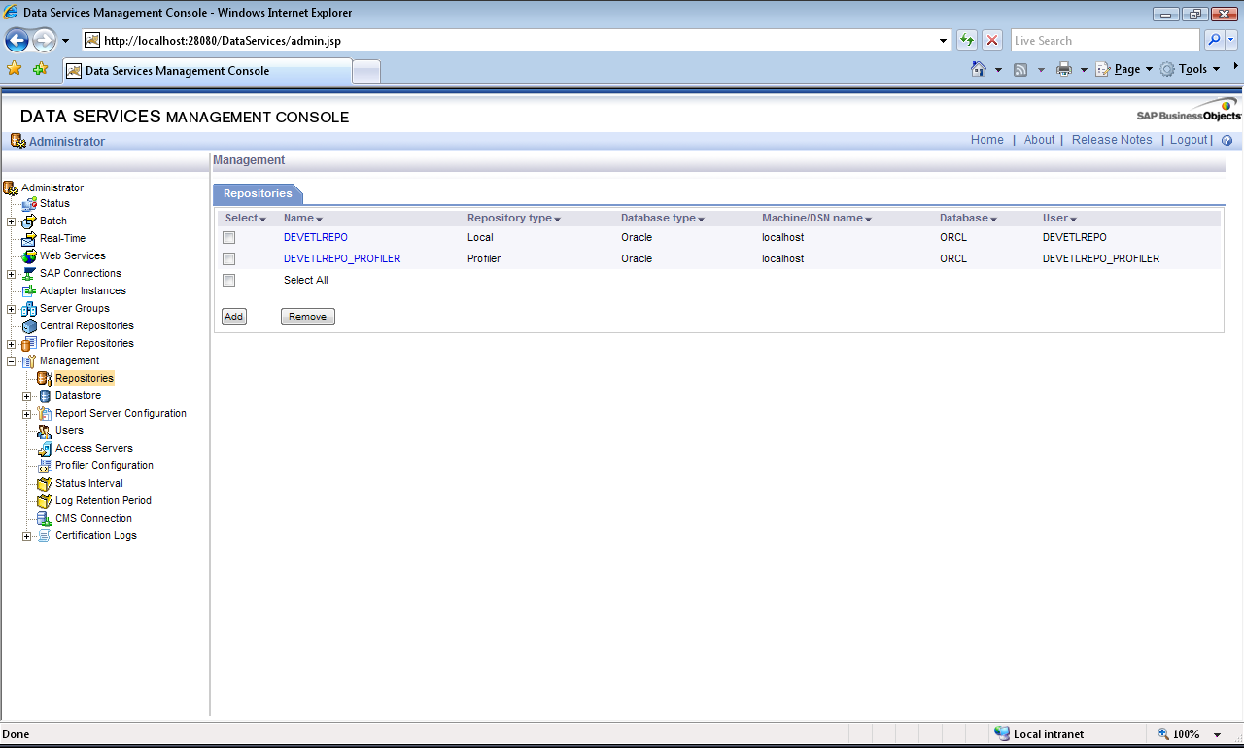Click the CMS Connection icon

[x=45, y=519]
